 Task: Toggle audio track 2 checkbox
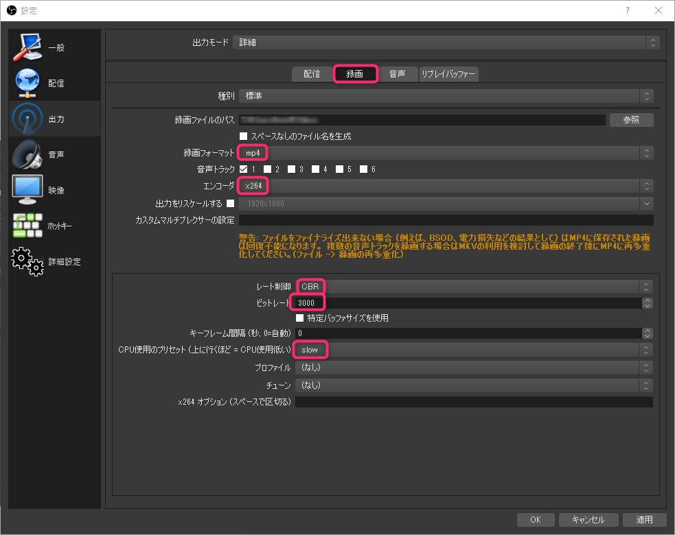coord(267,169)
